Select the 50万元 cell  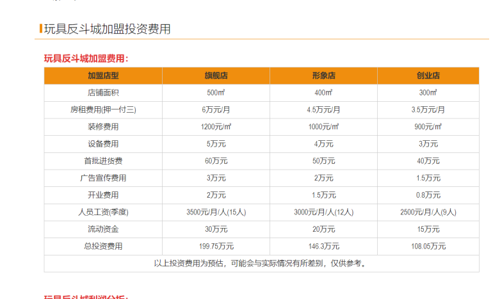[323, 161]
